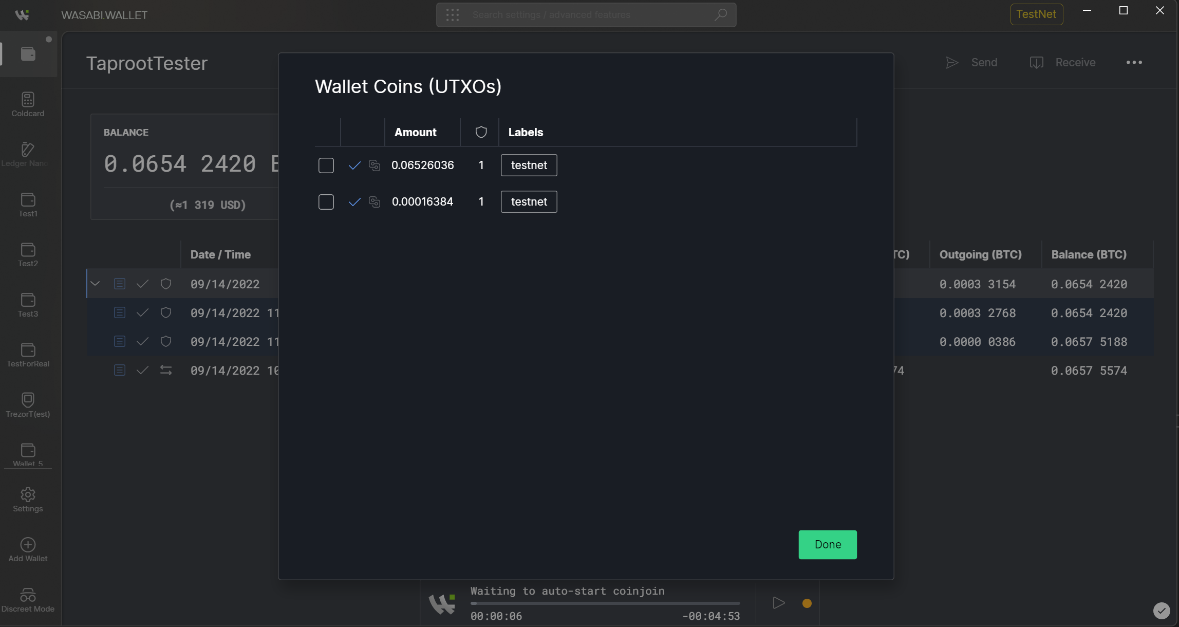This screenshot has width=1179, height=627.
Task: Click the Done button
Action: (x=827, y=545)
